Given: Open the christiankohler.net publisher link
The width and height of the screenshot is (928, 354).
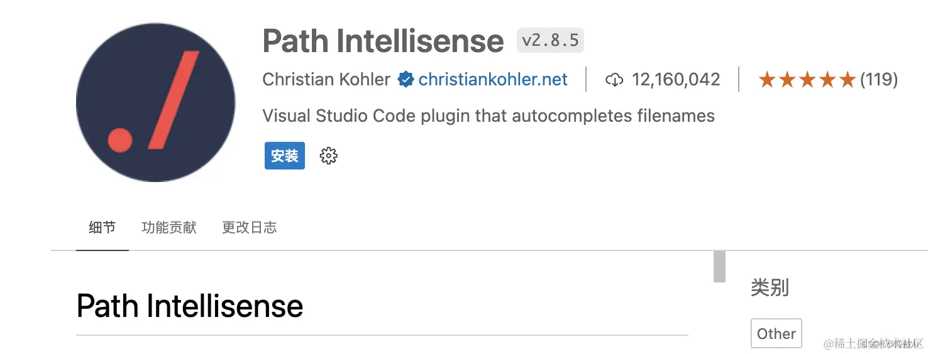Looking at the screenshot, I should (x=493, y=80).
